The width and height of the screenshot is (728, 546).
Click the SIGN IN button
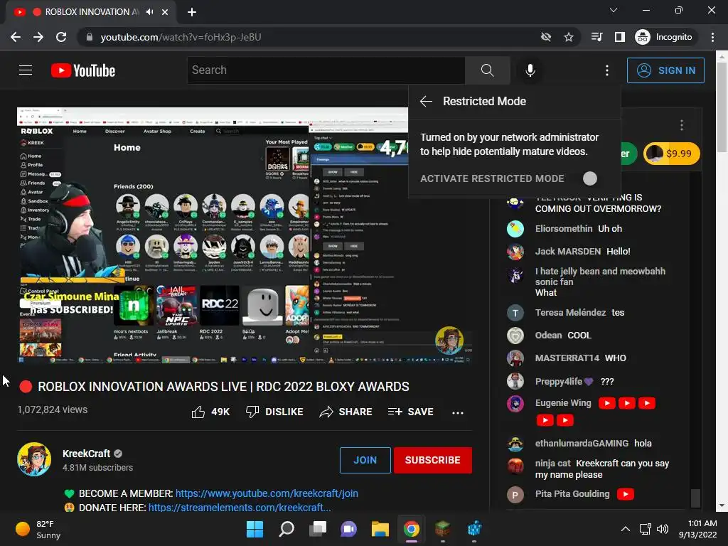tap(665, 70)
